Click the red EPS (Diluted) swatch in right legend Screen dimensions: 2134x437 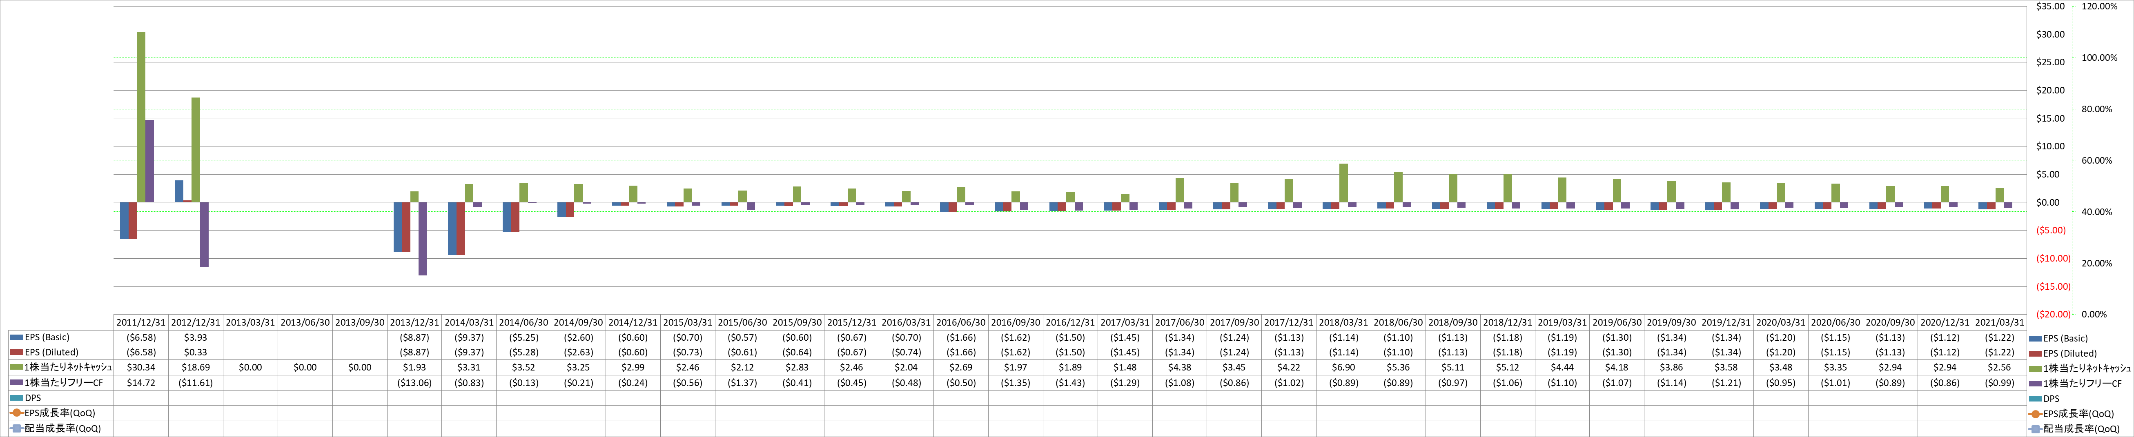tap(2036, 353)
